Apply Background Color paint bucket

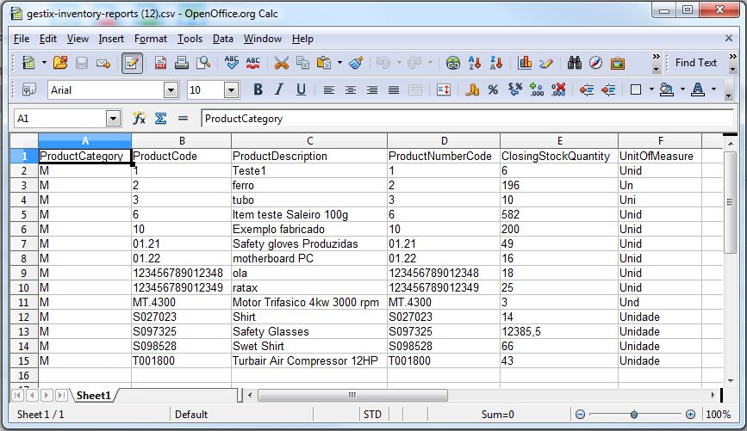coord(667,89)
